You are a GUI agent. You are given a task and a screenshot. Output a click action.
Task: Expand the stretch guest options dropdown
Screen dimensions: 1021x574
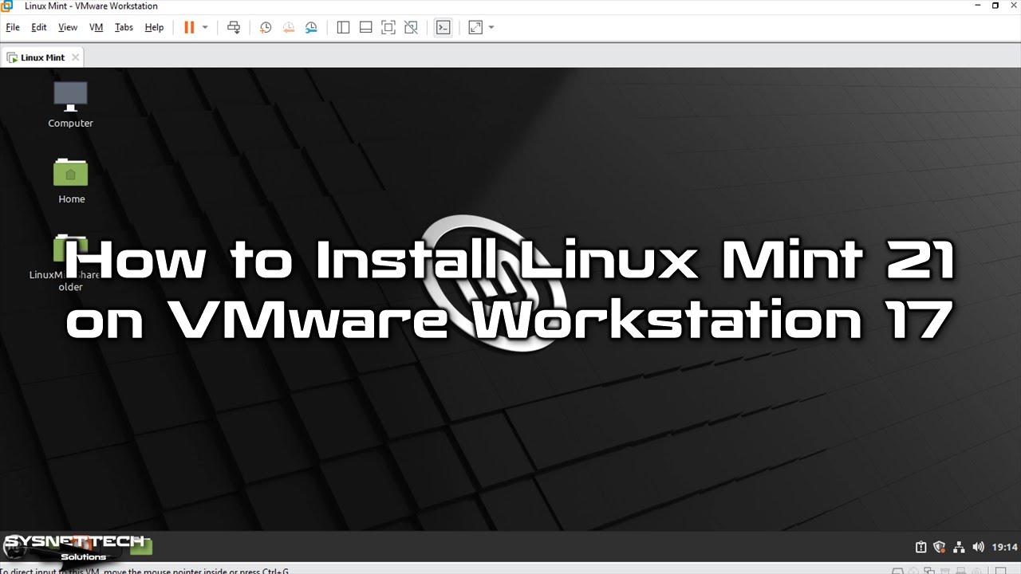491,27
